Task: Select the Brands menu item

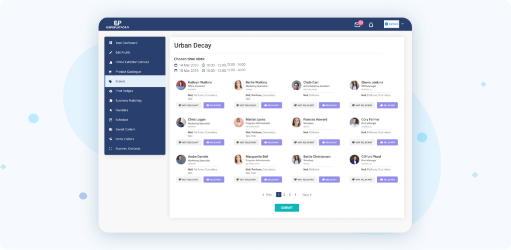Action: [135, 81]
